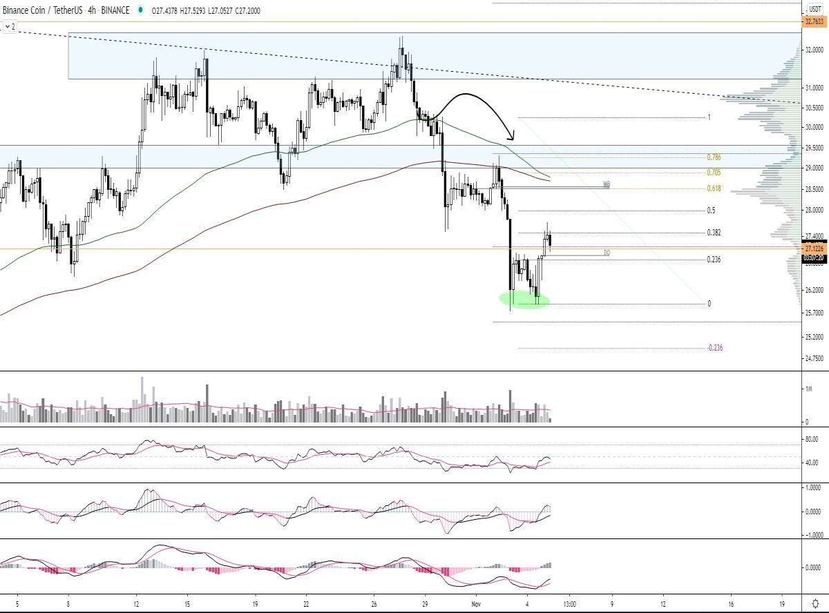The image size is (829, 613).
Task: Select the 0.5 Fibonacci level label
Action: point(711,211)
